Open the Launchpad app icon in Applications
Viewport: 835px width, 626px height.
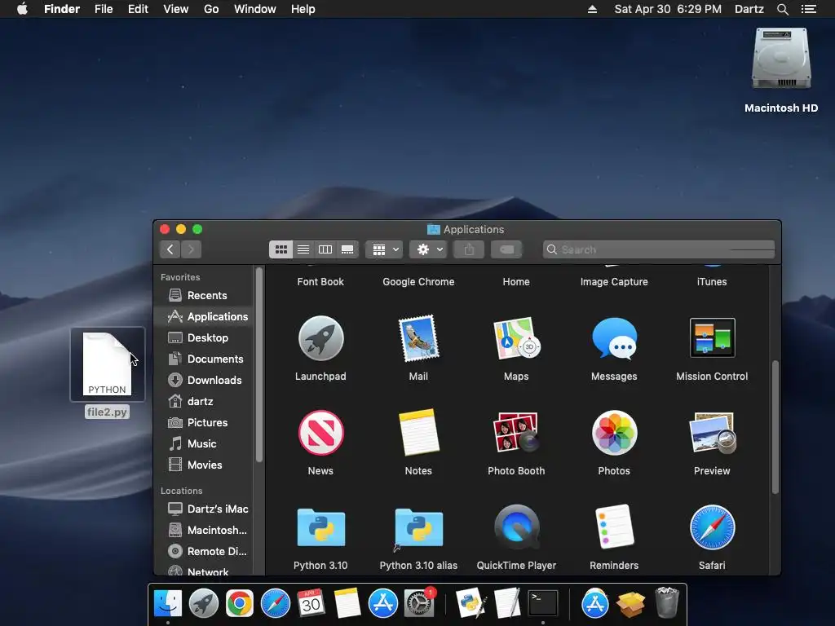pyautogui.click(x=320, y=338)
